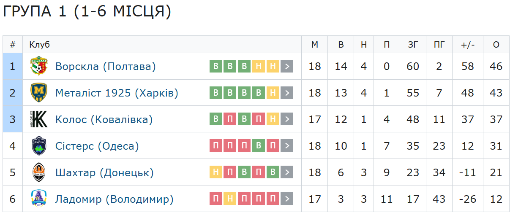Image resolution: width=510 pixels, height=215 pixels.
Task: Open the Шахтар (Донецьк) team link
Action: click(104, 172)
